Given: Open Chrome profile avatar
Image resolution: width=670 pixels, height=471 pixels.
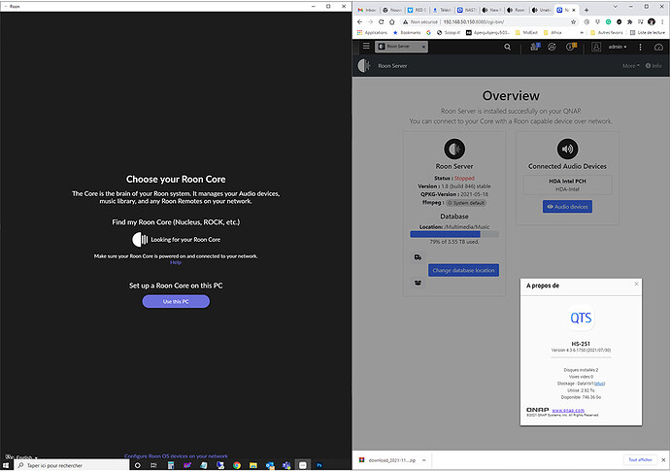Looking at the screenshot, I should (x=652, y=21).
